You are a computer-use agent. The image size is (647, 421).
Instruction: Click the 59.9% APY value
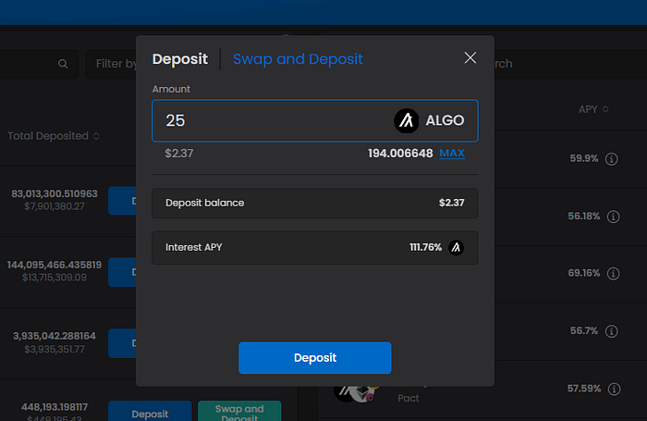click(x=584, y=158)
